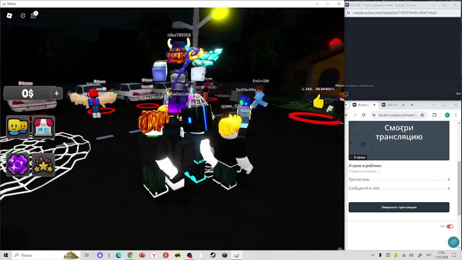Open Chrome extensions puzzle icon
The height and width of the screenshot is (260, 462).
435,115
